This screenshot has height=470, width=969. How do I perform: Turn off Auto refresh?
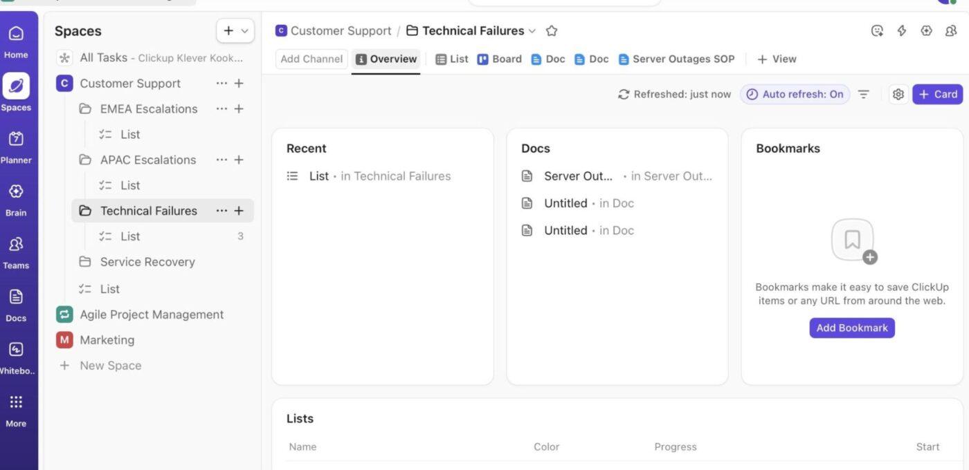(795, 93)
